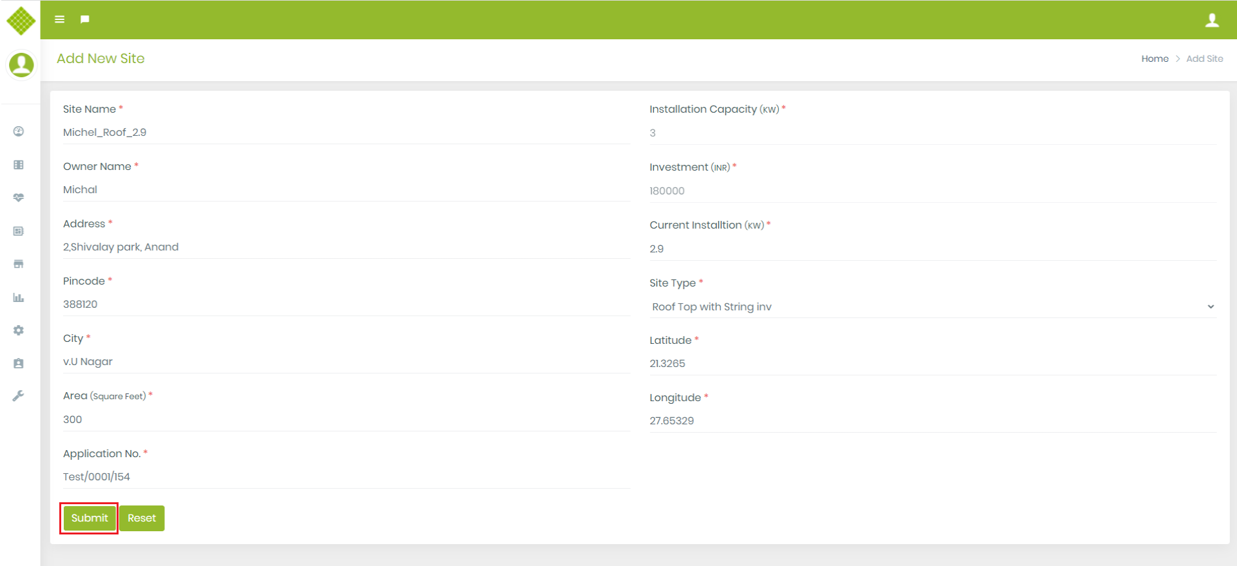The width and height of the screenshot is (1237, 566).
Task: Focus the Latitude input field
Action: 932,364
